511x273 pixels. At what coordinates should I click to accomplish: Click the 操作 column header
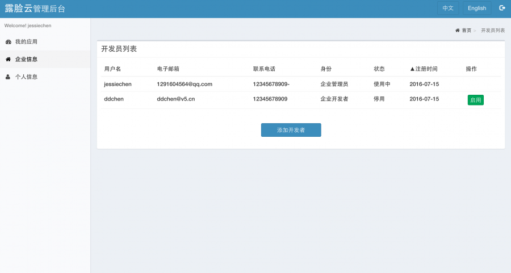[x=471, y=69]
